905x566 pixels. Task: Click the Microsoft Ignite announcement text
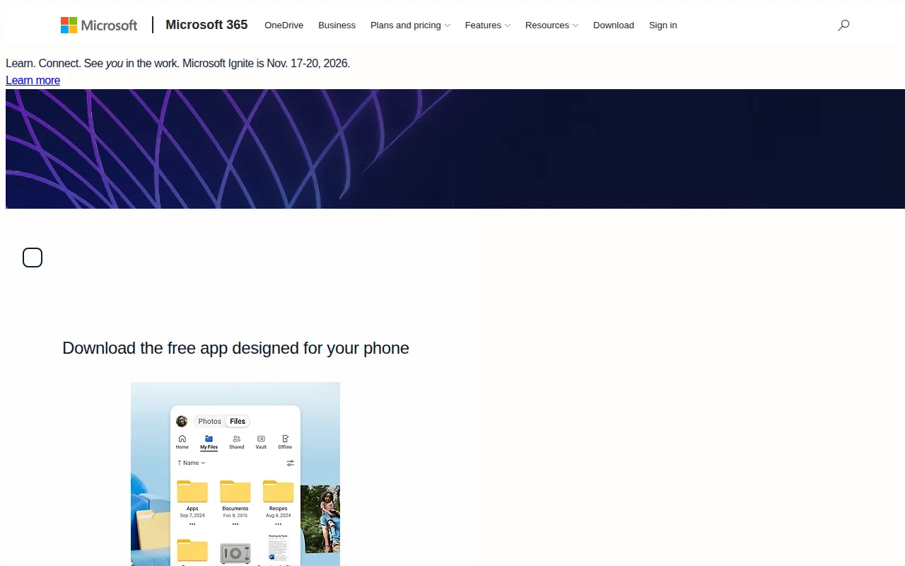pos(178,63)
